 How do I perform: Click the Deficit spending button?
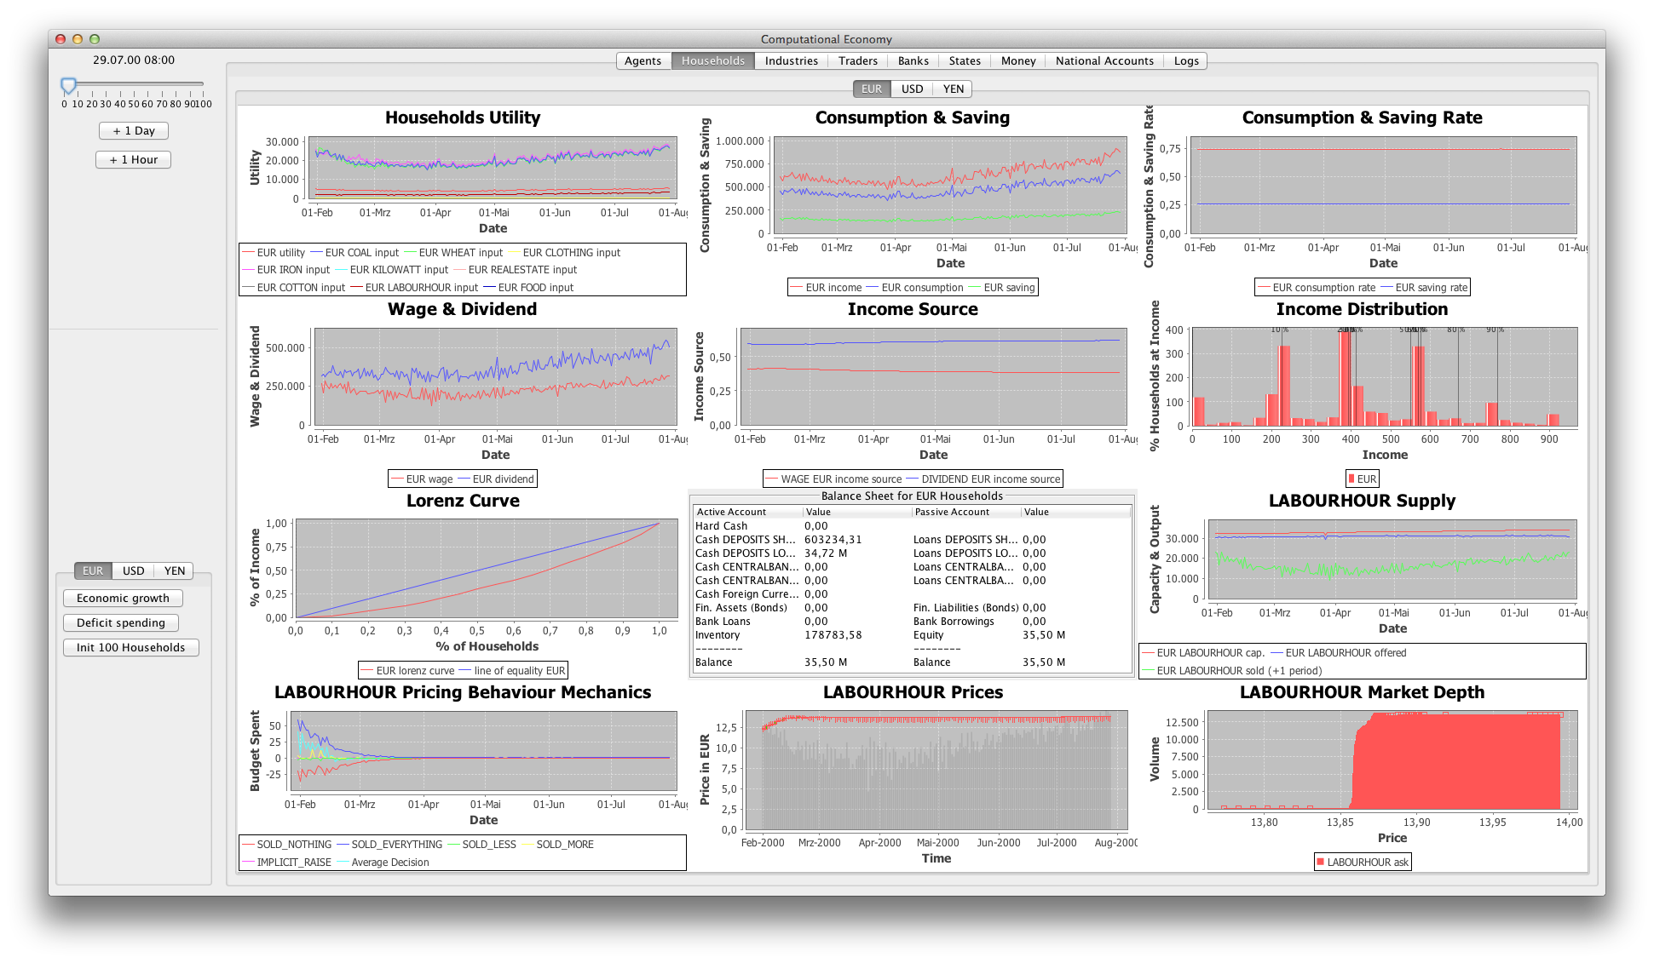[121, 622]
